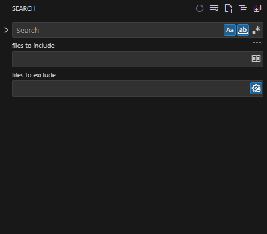
Task: Disable use exclude settings gear toggle
Action: click(x=256, y=88)
